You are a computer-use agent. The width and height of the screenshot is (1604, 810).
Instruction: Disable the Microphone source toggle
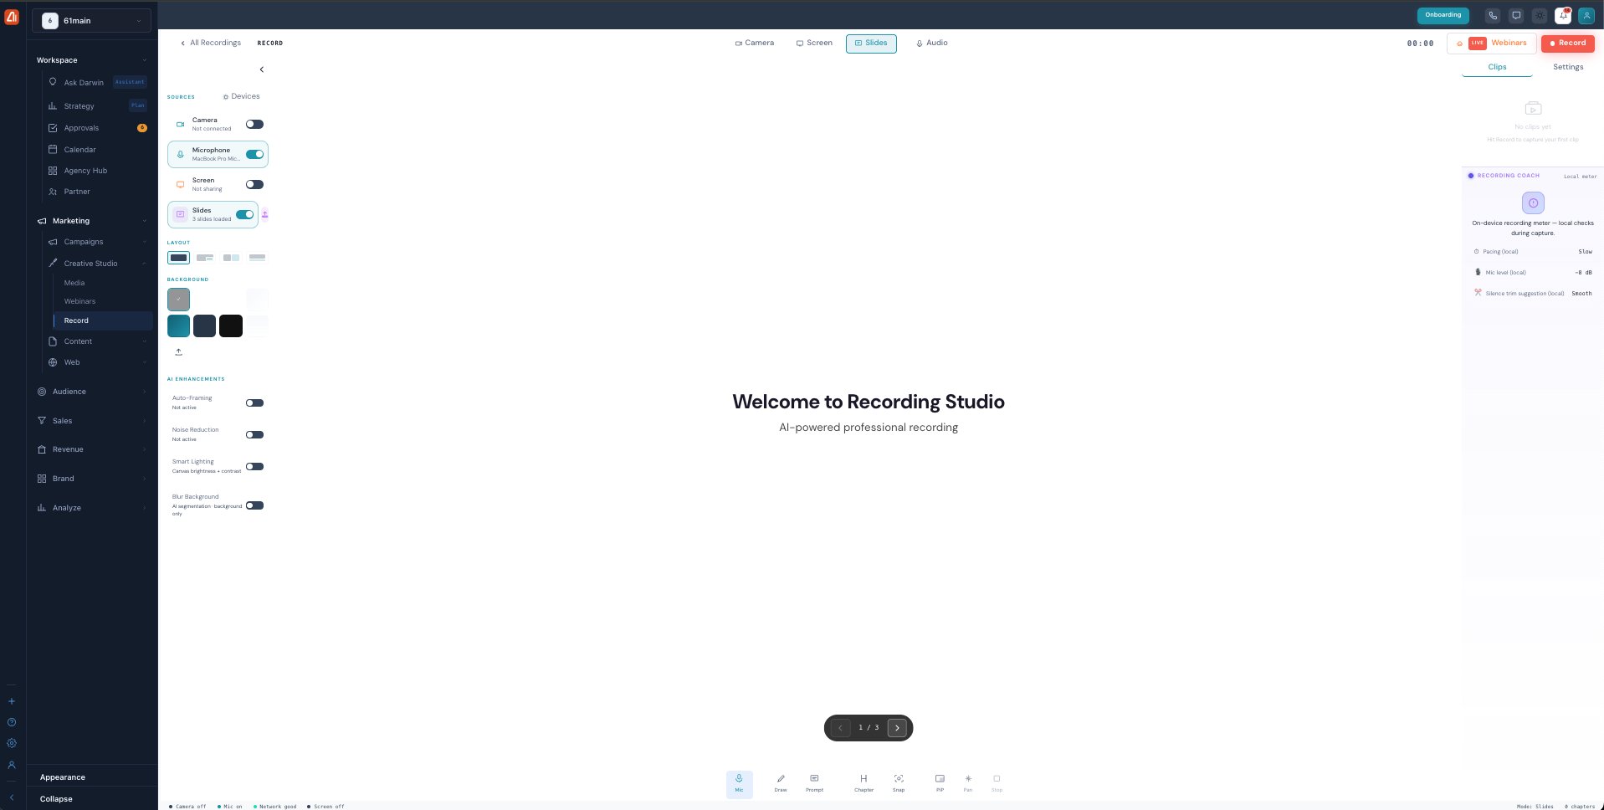(x=254, y=154)
